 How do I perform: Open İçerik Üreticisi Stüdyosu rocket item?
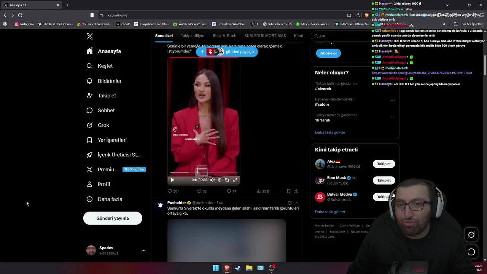(113, 155)
